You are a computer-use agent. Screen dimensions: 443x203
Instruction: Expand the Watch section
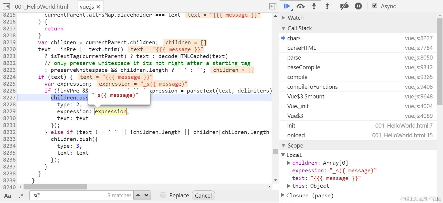coord(283,18)
